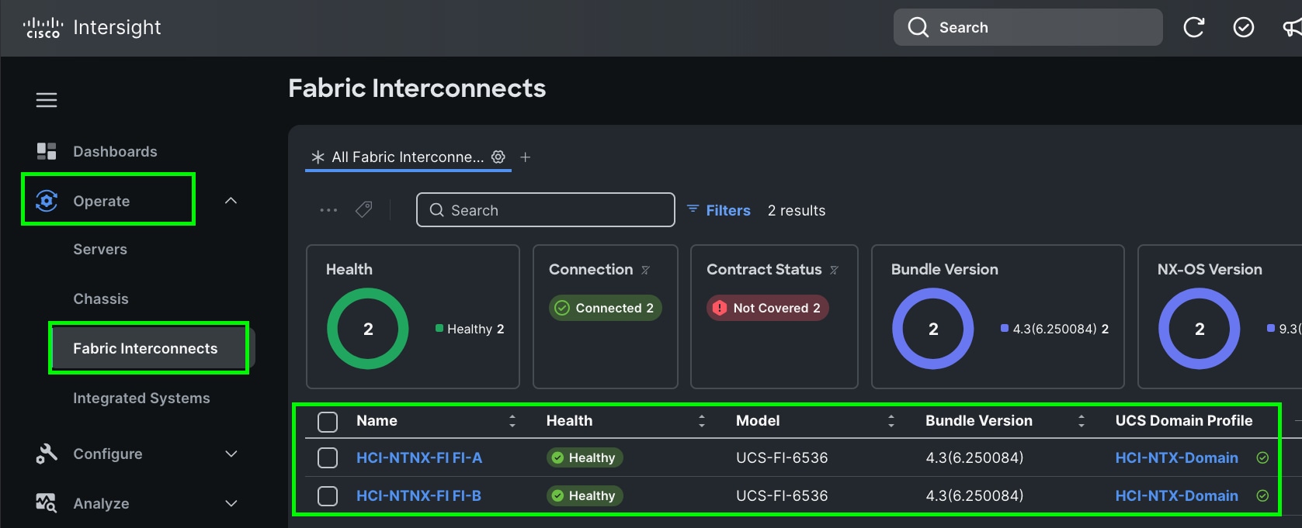Sort table by Bundle Version column arrows
Viewport: 1302px width, 528px height.
point(1081,421)
